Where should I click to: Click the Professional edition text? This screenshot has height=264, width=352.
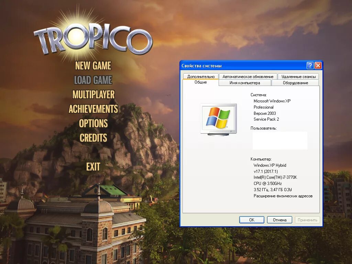point(264,107)
